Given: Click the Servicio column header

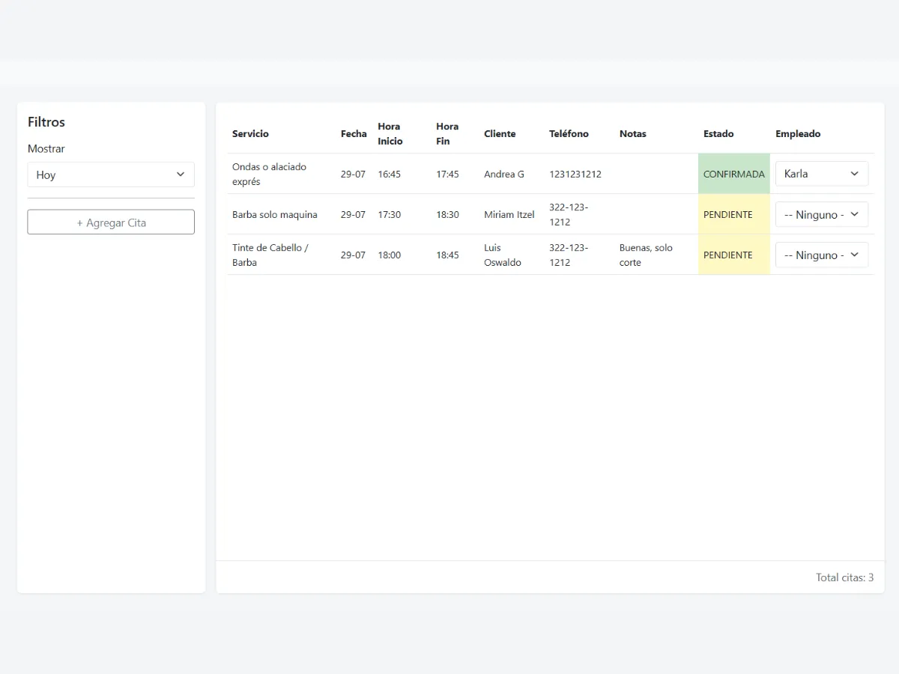Looking at the screenshot, I should tap(250, 134).
